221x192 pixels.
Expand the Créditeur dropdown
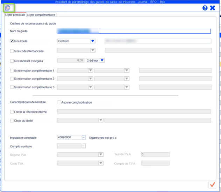point(102,60)
